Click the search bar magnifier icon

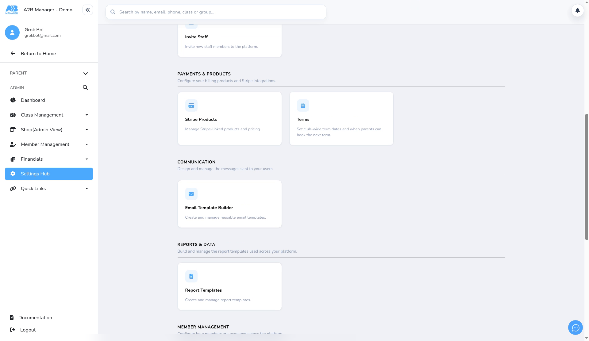(113, 12)
